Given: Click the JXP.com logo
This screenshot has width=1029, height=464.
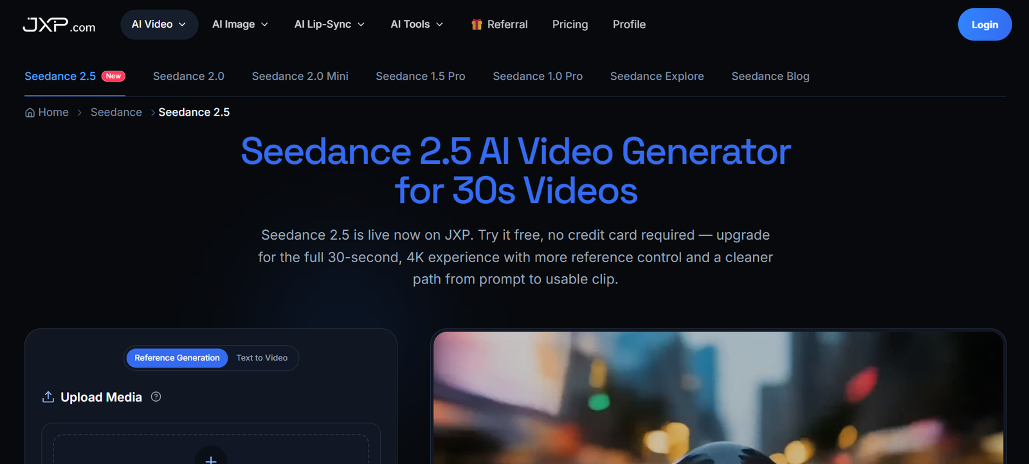Looking at the screenshot, I should point(59,25).
